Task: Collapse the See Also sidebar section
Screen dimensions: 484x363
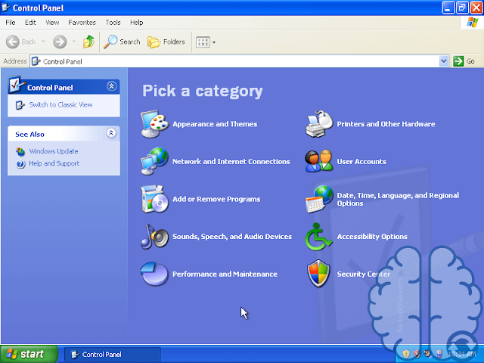Action: pos(111,133)
